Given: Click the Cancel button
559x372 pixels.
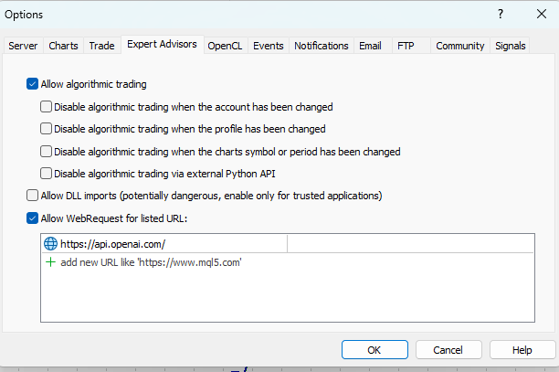Looking at the screenshot, I should (448, 350).
